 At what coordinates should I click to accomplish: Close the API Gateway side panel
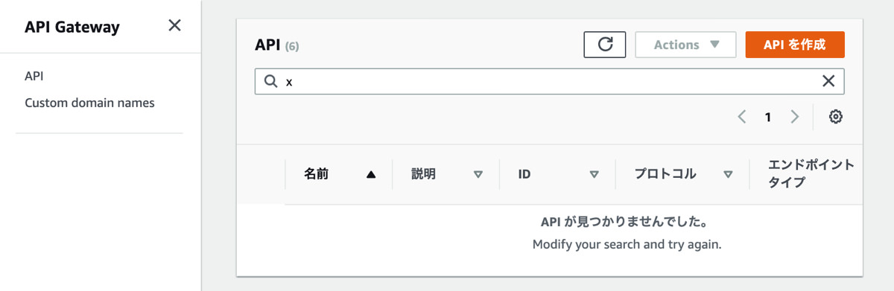(174, 26)
